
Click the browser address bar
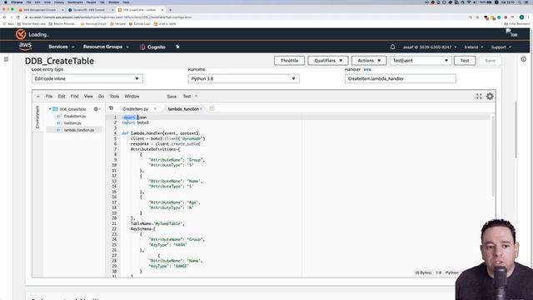245,17
